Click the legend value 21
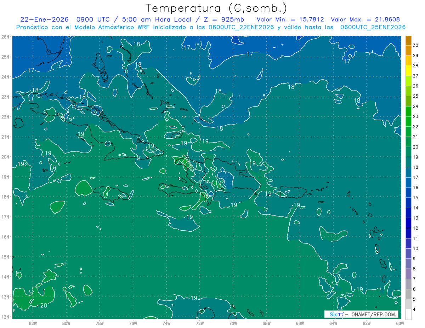The height and width of the screenshot is (328, 425). coord(415,137)
